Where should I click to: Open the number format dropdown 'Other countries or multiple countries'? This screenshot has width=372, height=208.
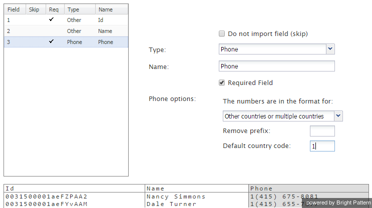tap(282, 116)
